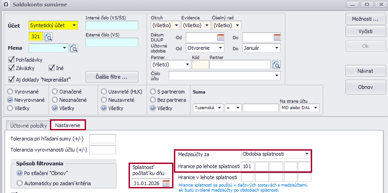This screenshot has height=193, width=388.
Task: Open calendar for Splatnosť počítať ku dňu
Action: (x=166, y=183)
